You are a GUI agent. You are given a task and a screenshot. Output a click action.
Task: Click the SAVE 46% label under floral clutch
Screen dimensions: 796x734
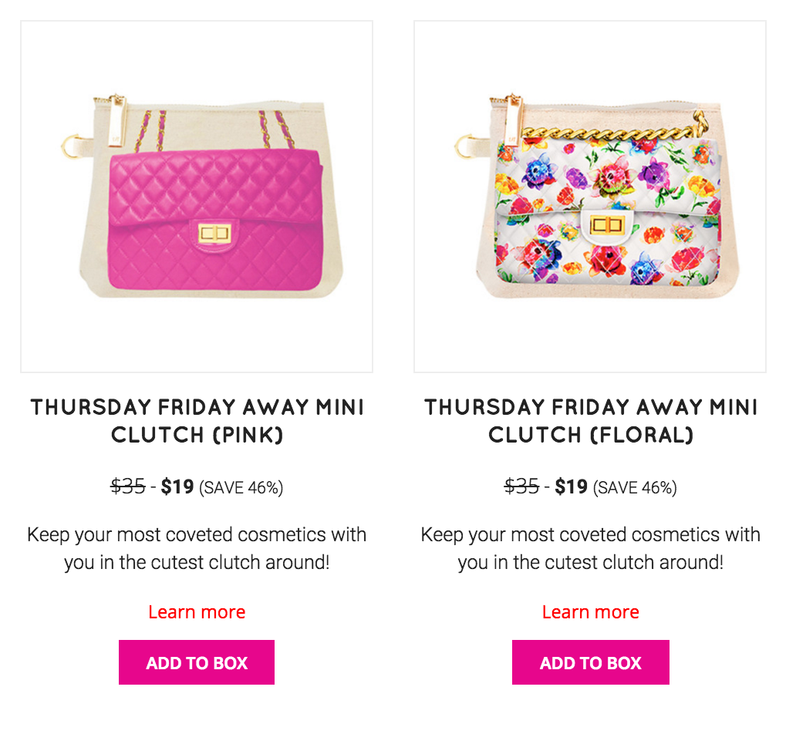coord(635,487)
